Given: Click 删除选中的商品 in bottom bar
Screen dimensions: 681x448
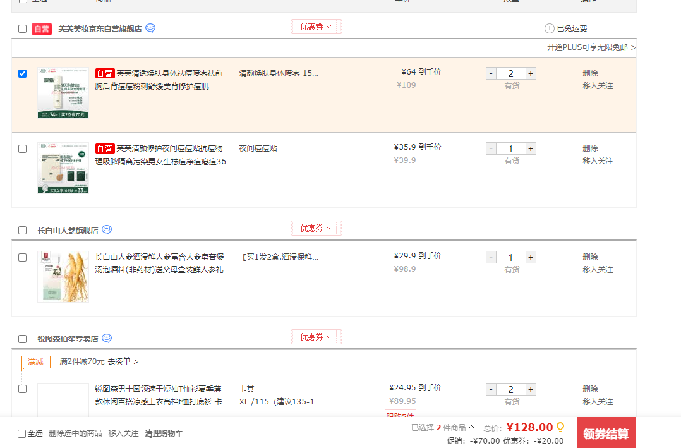Looking at the screenshot, I should 75,433.
